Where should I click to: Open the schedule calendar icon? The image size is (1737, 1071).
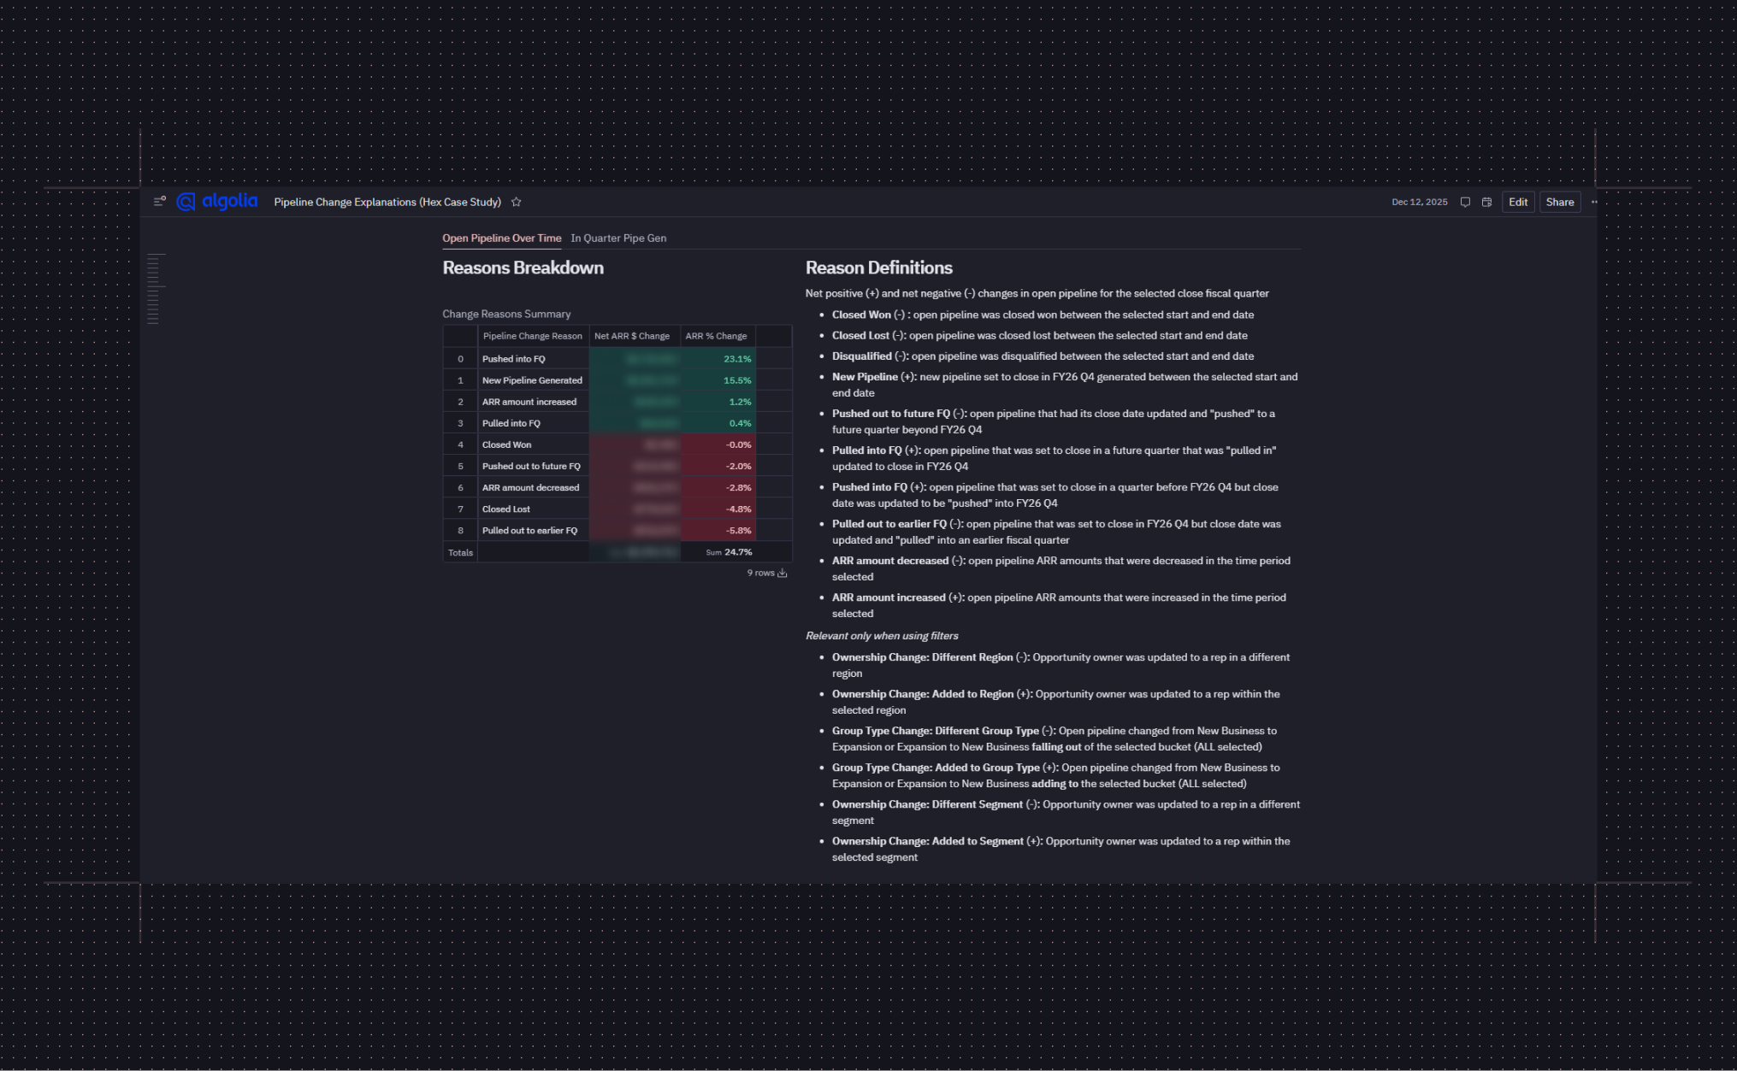(1488, 202)
